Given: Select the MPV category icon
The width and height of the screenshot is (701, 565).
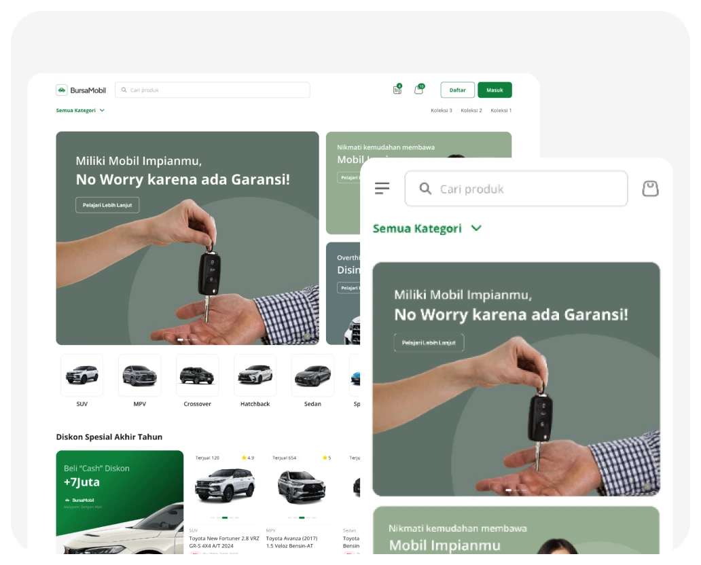Looking at the screenshot, I should [x=139, y=375].
